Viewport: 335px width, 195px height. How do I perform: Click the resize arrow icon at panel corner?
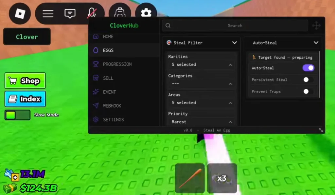(321, 130)
